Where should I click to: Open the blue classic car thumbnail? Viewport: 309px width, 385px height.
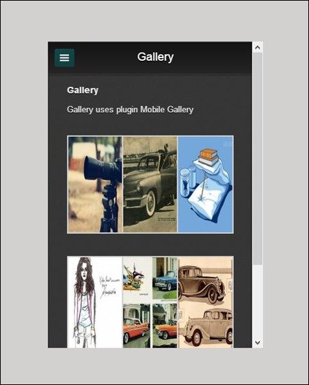pos(165,278)
